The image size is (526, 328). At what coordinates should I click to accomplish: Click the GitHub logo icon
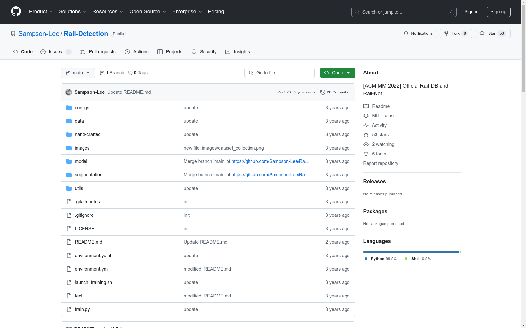point(16,11)
